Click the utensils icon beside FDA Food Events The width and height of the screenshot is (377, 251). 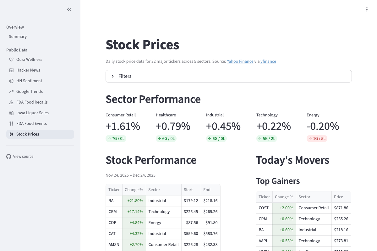click(x=11, y=123)
